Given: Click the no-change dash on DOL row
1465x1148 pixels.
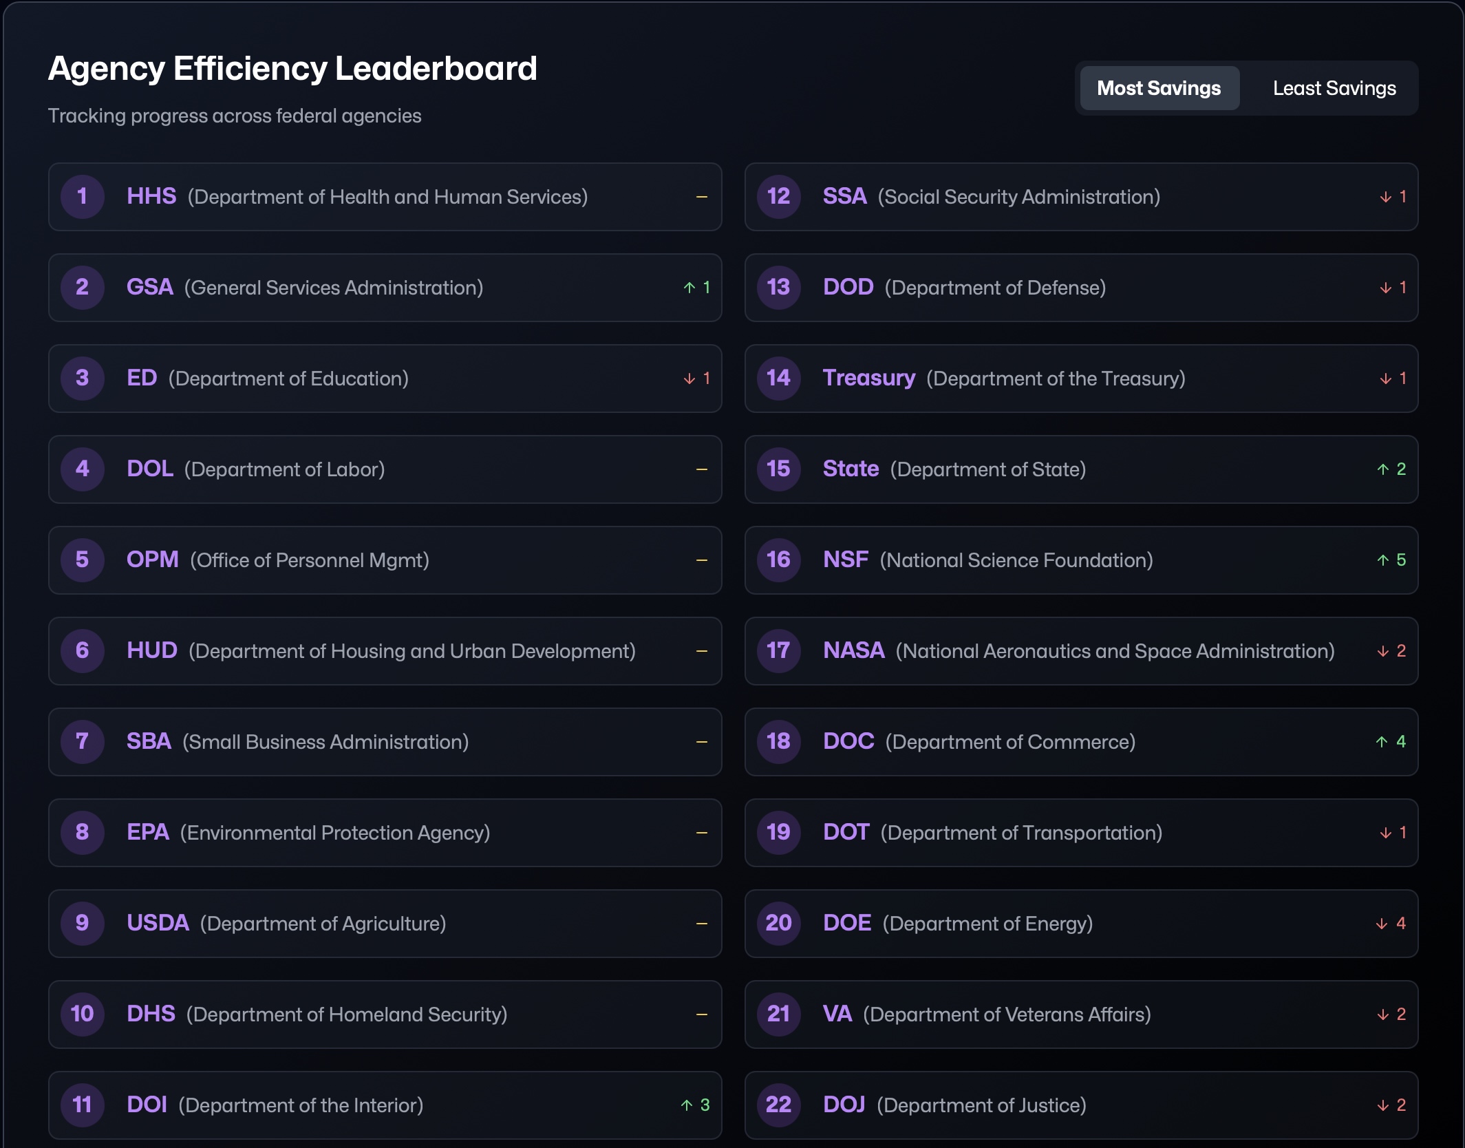Looking at the screenshot, I should pos(701,469).
